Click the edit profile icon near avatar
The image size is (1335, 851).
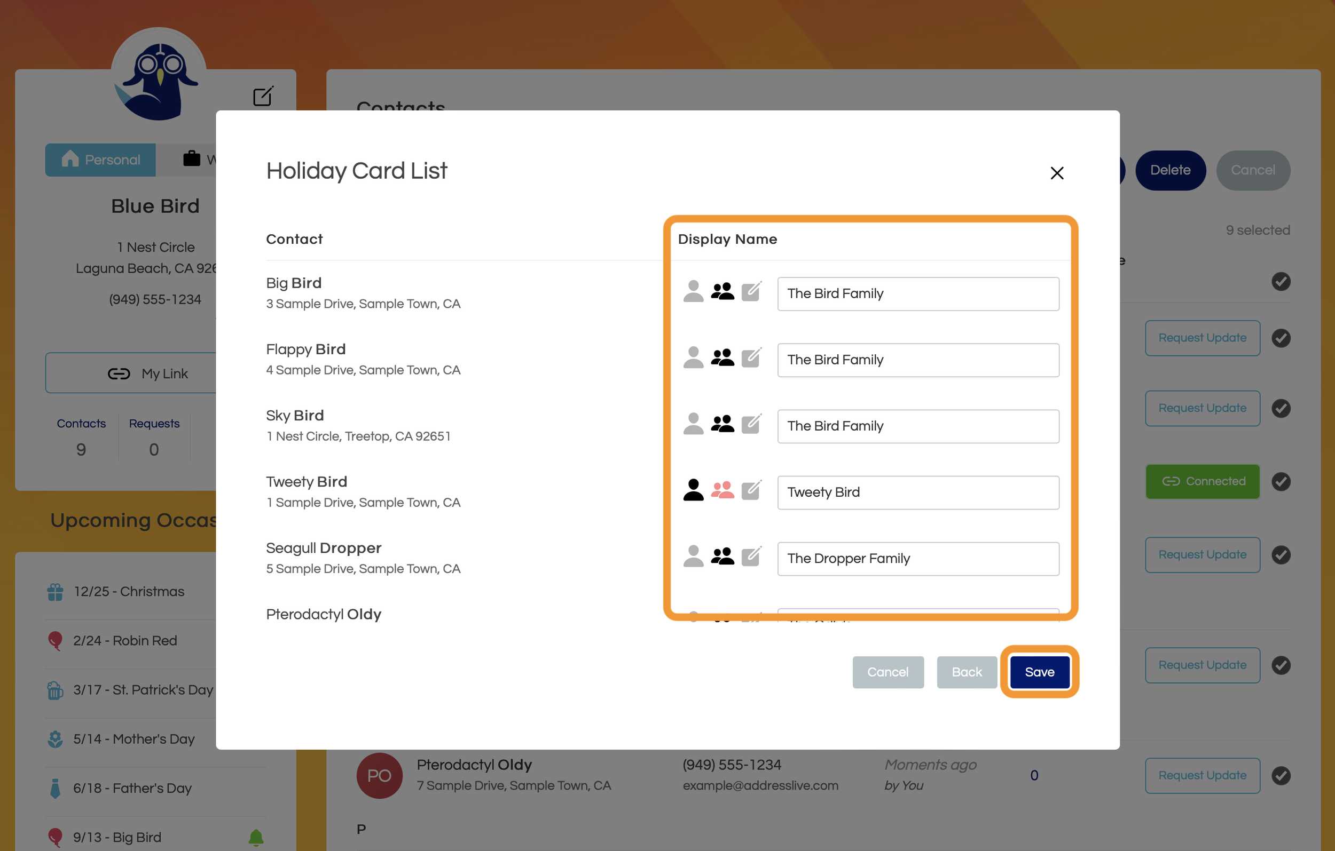click(x=263, y=97)
